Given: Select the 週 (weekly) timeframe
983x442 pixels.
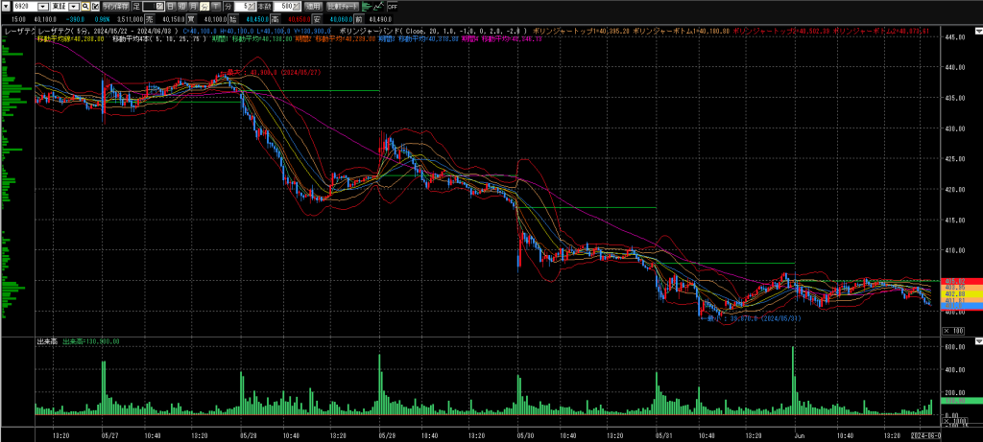Looking at the screenshot, I should [x=181, y=6].
